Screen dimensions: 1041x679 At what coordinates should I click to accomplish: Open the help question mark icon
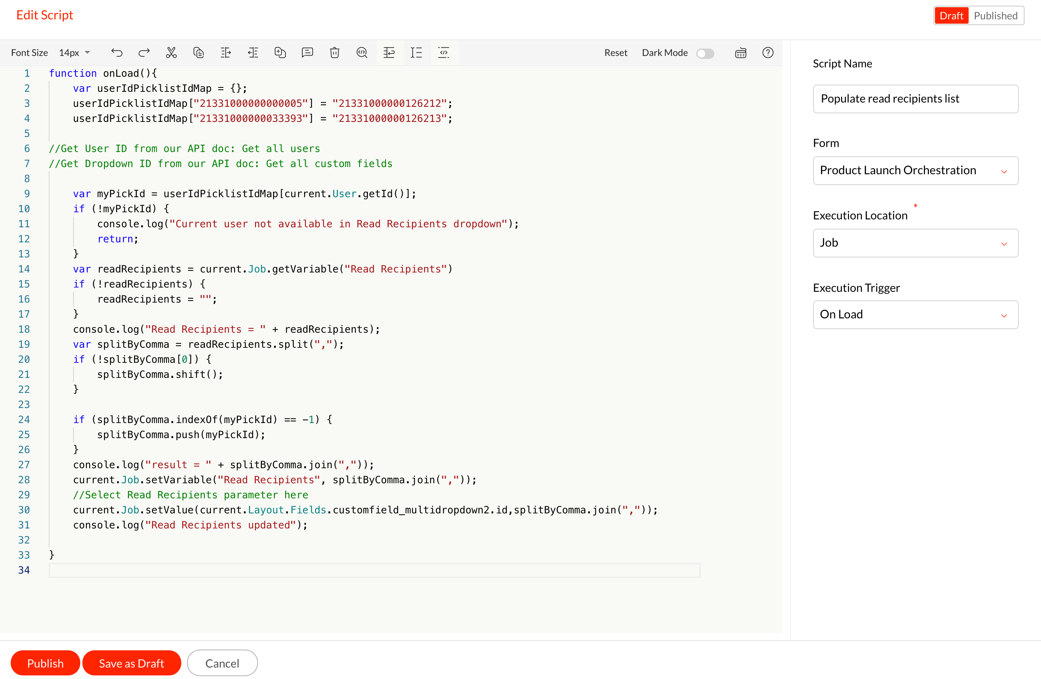768,53
